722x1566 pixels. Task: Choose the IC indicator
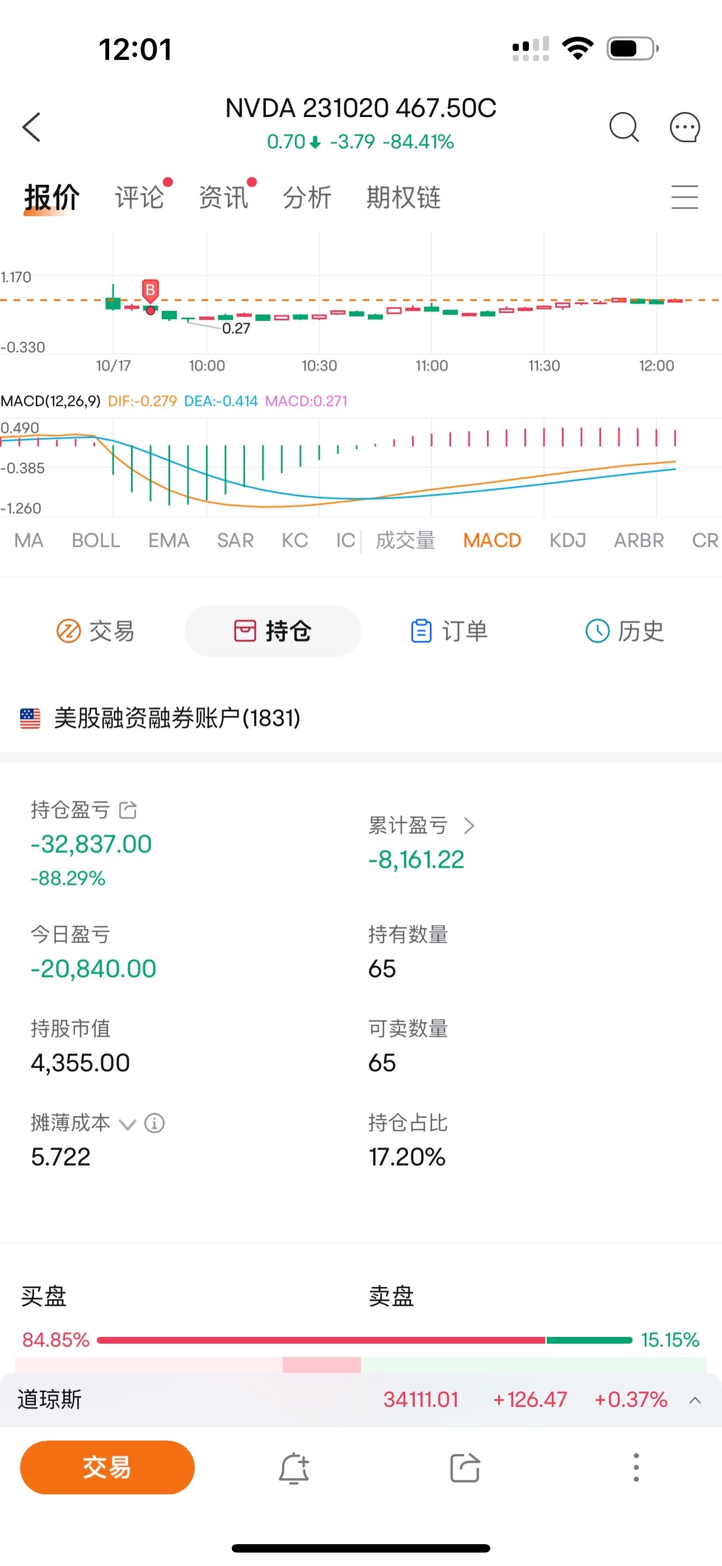point(346,540)
